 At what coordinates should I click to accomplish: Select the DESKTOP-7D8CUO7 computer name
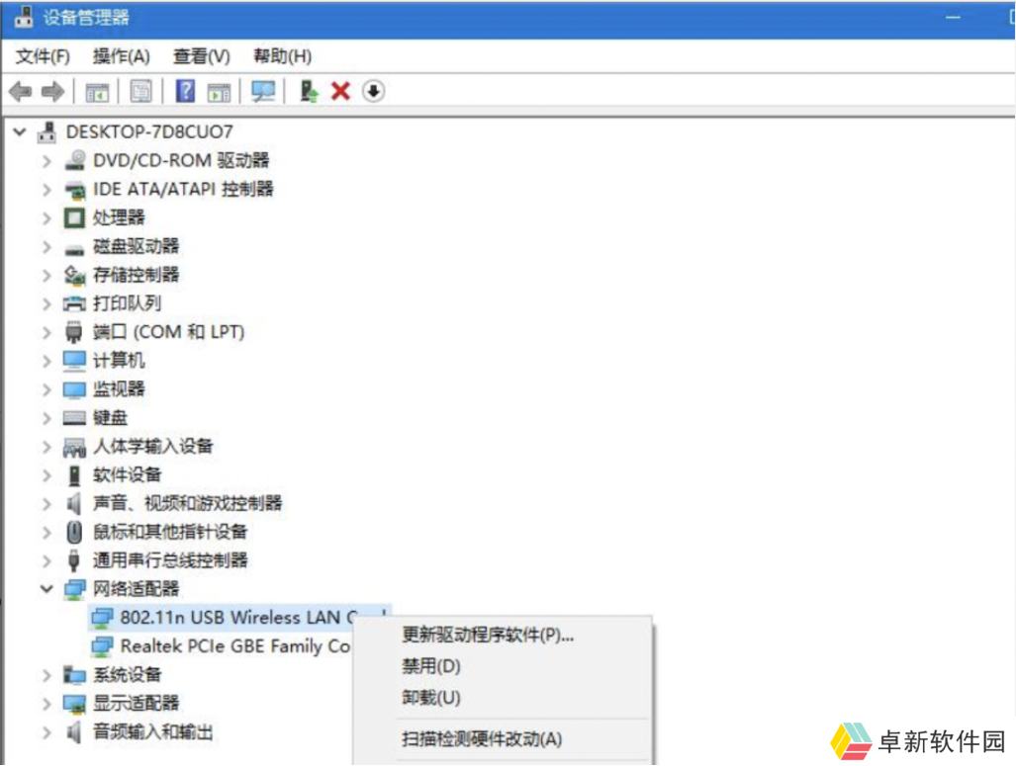[149, 132]
